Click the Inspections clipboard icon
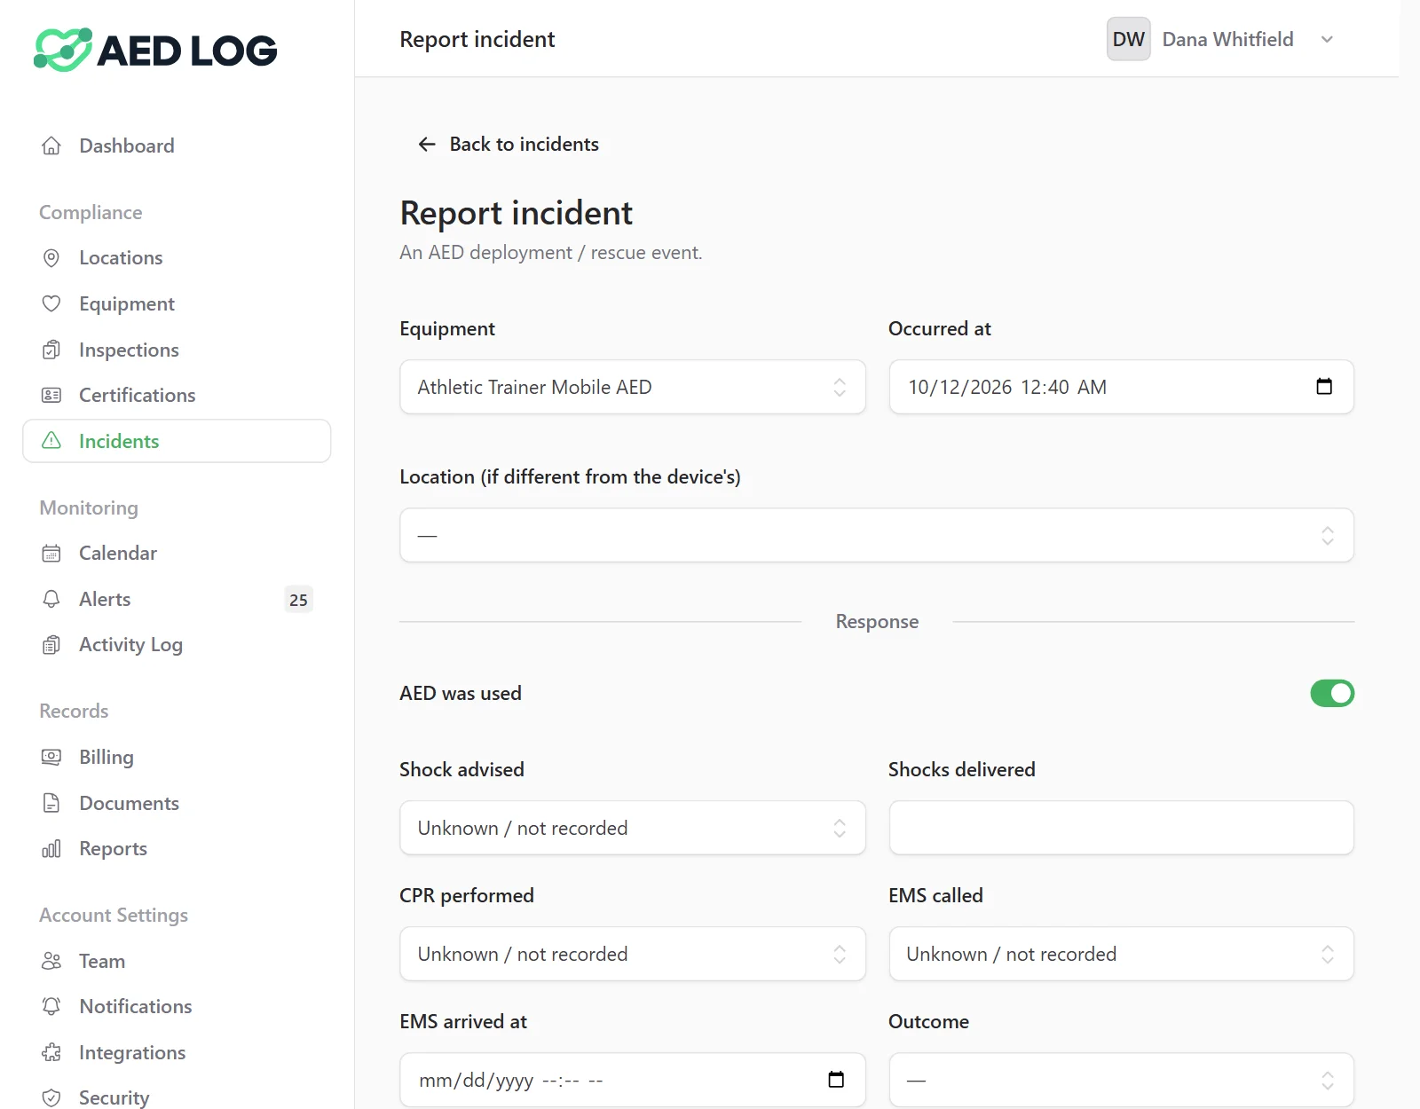This screenshot has width=1420, height=1109. click(51, 350)
